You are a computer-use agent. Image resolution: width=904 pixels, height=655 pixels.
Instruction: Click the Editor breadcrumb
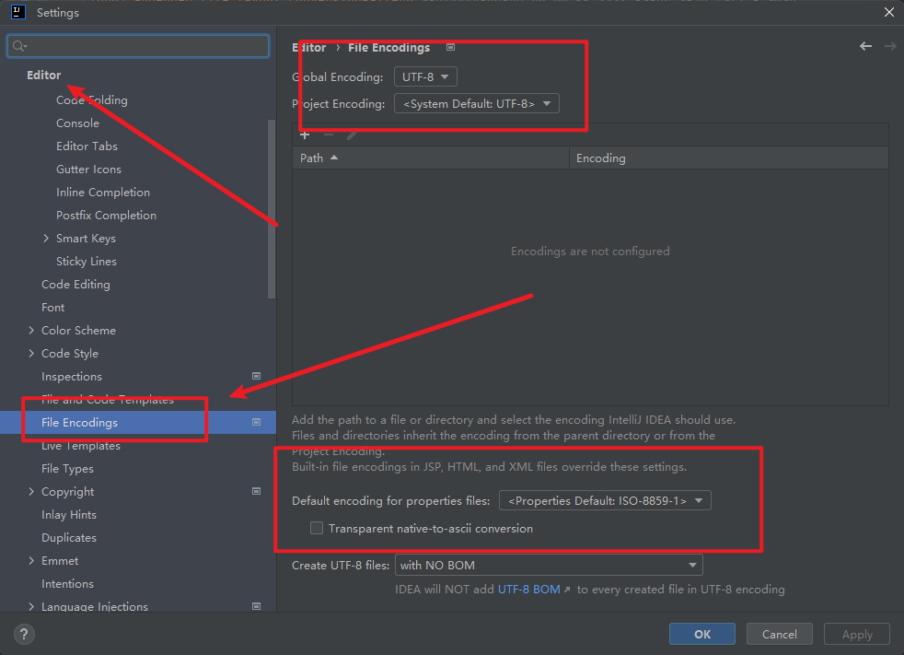pos(309,47)
